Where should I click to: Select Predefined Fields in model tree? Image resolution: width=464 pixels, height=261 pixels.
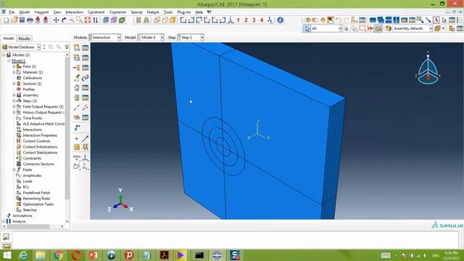(36, 193)
